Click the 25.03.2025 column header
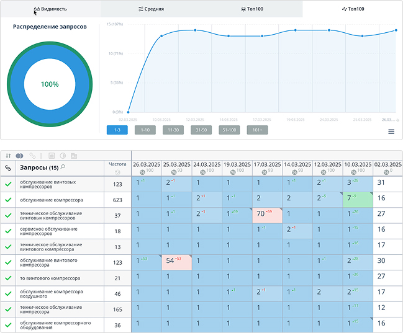Screen dimensions: 403x333 pos(176,164)
